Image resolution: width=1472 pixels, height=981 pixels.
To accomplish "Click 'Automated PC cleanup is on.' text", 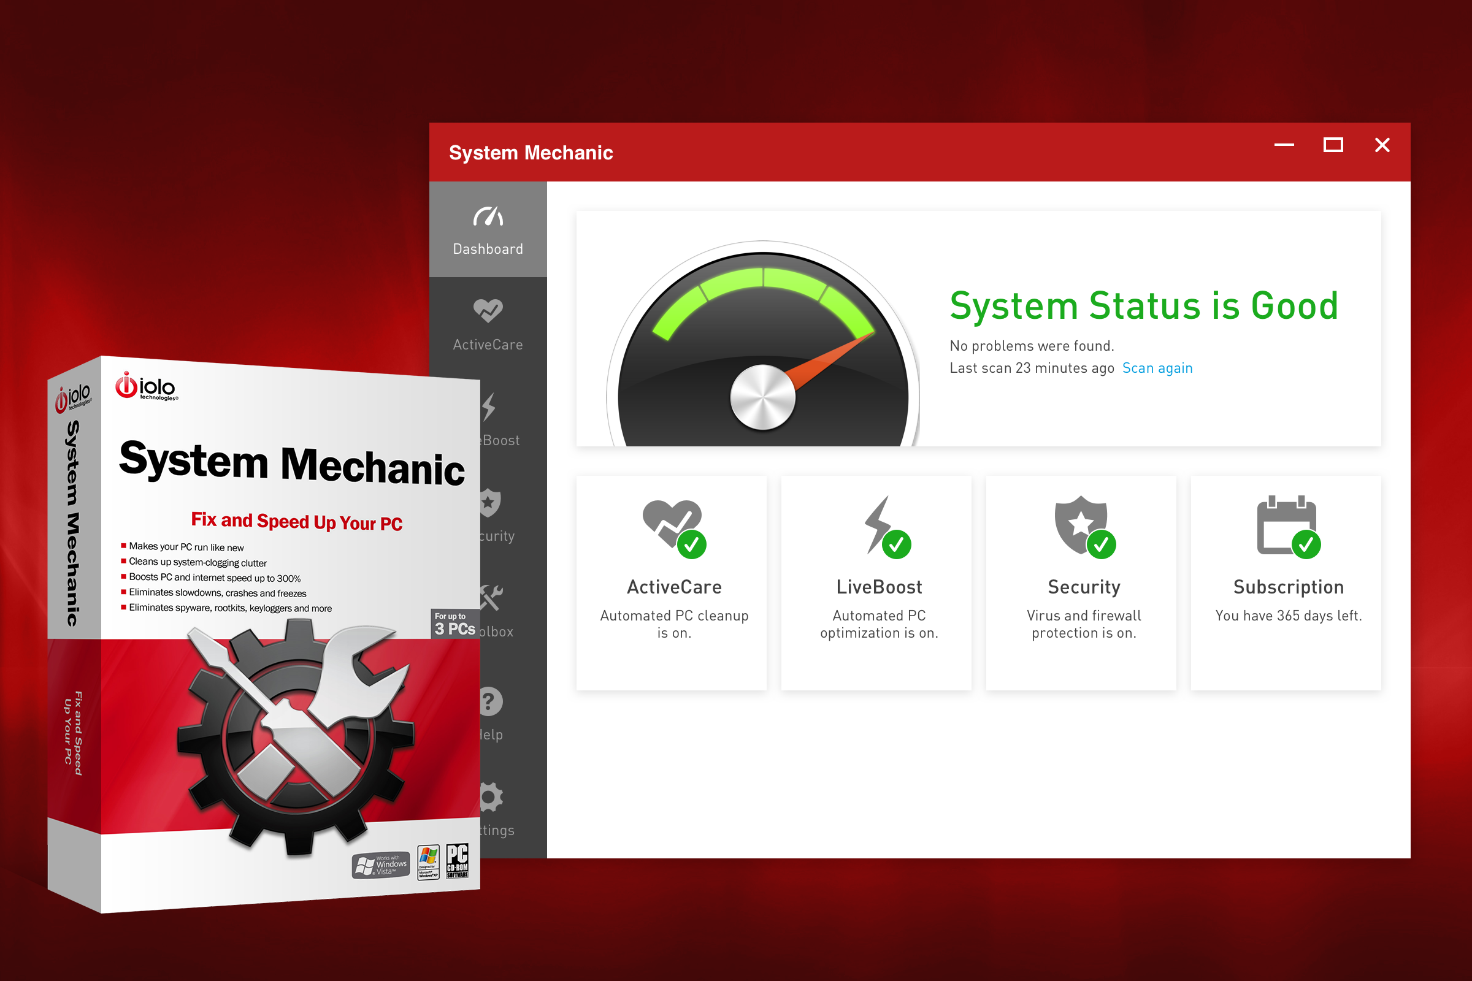I will 674,624.
